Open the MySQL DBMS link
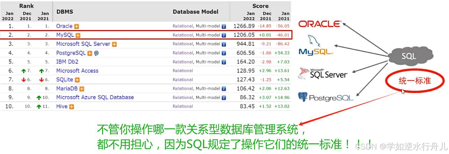Screen dimensions: 449x154 click(65, 35)
